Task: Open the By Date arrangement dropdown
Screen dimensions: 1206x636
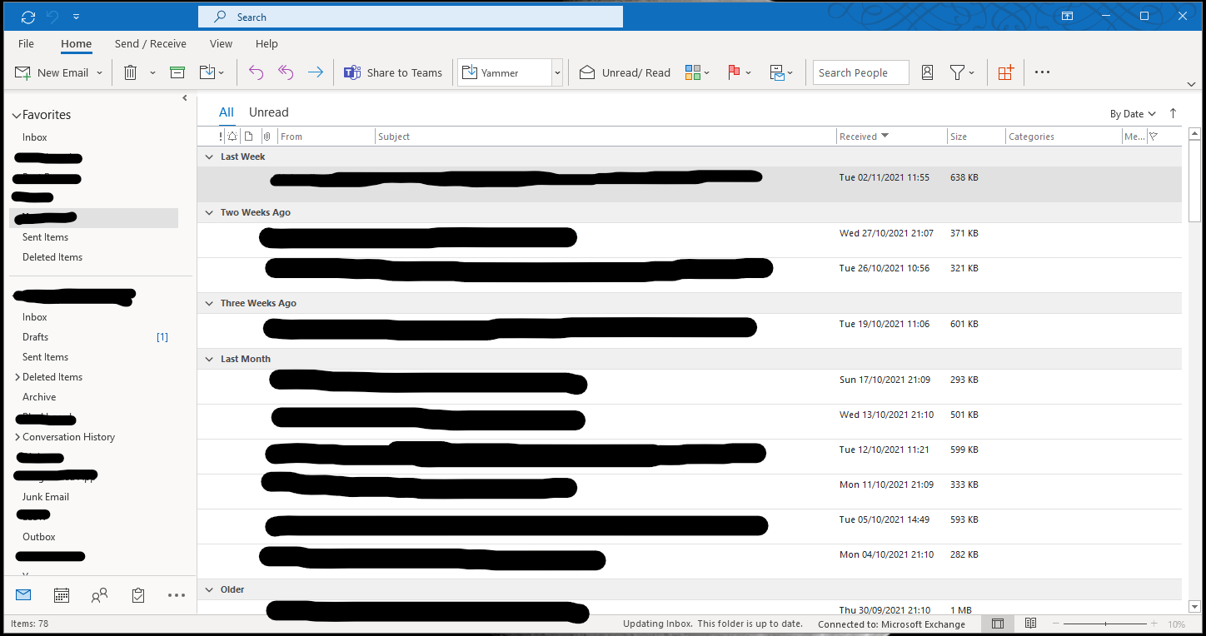Action: [x=1134, y=114]
